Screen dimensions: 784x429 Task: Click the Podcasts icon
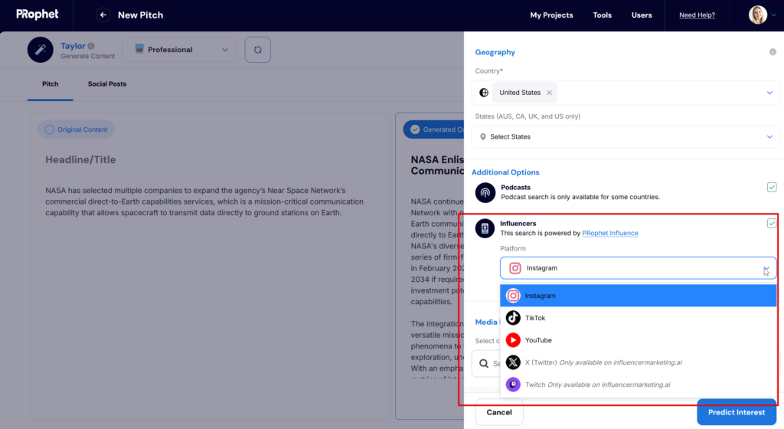(x=485, y=192)
